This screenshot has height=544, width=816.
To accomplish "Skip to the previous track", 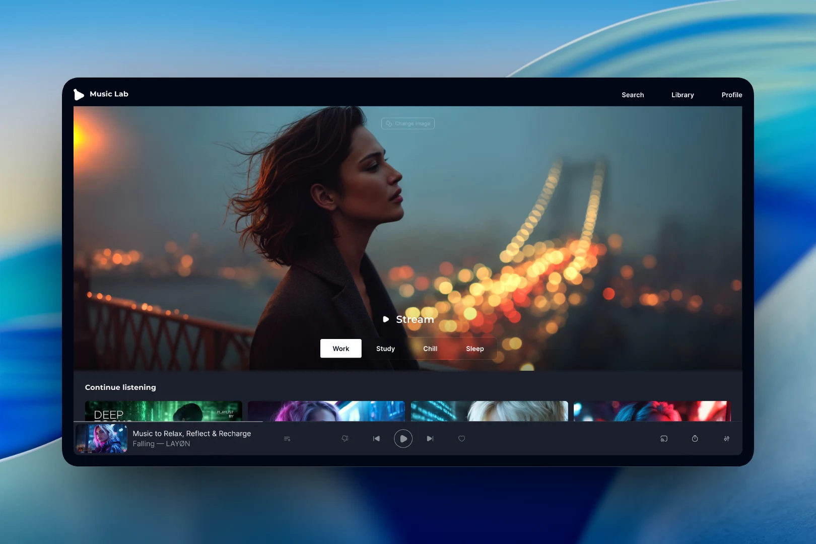I will (376, 439).
